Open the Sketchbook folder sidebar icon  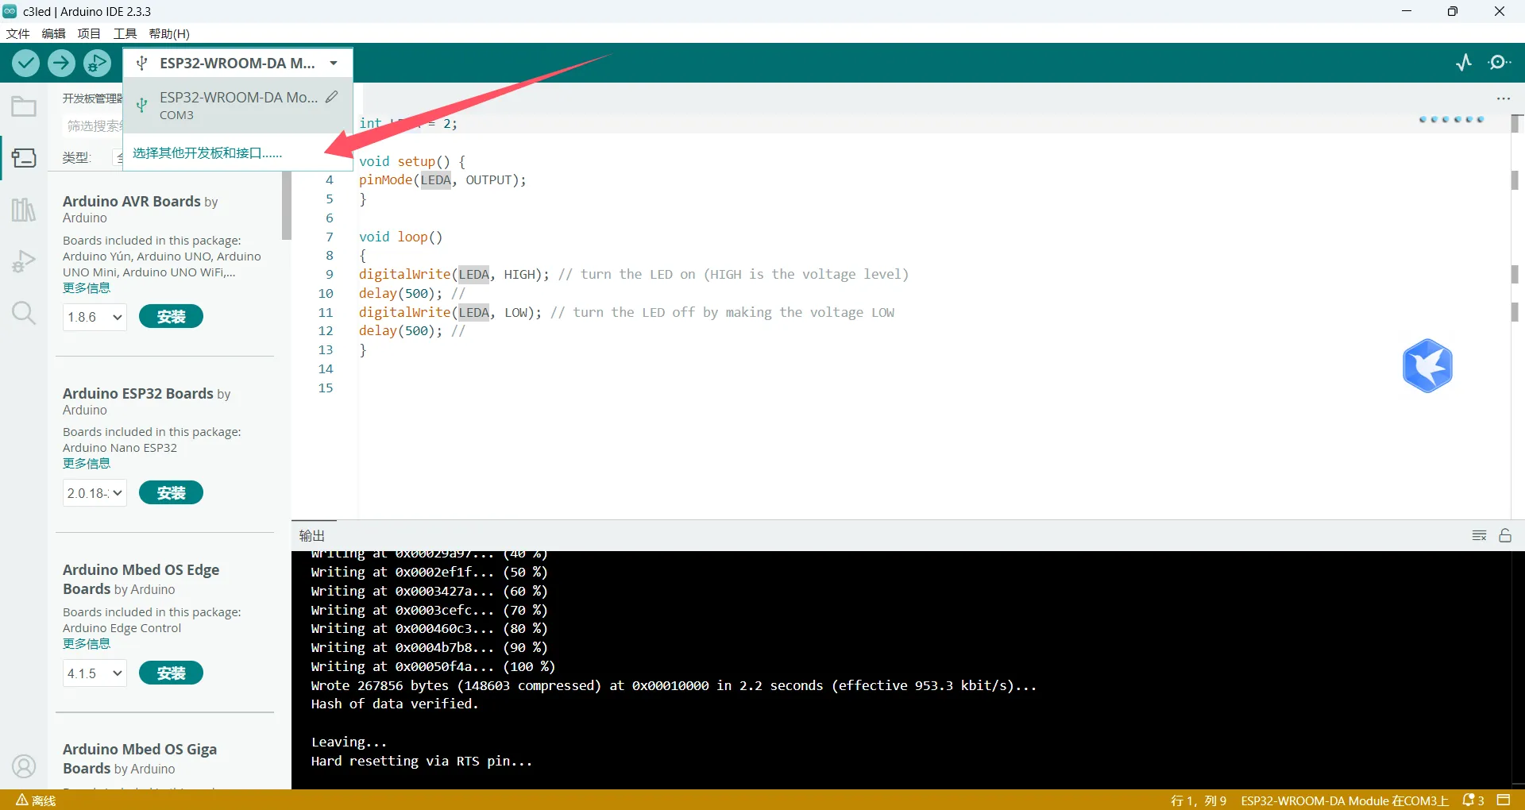[x=24, y=106]
